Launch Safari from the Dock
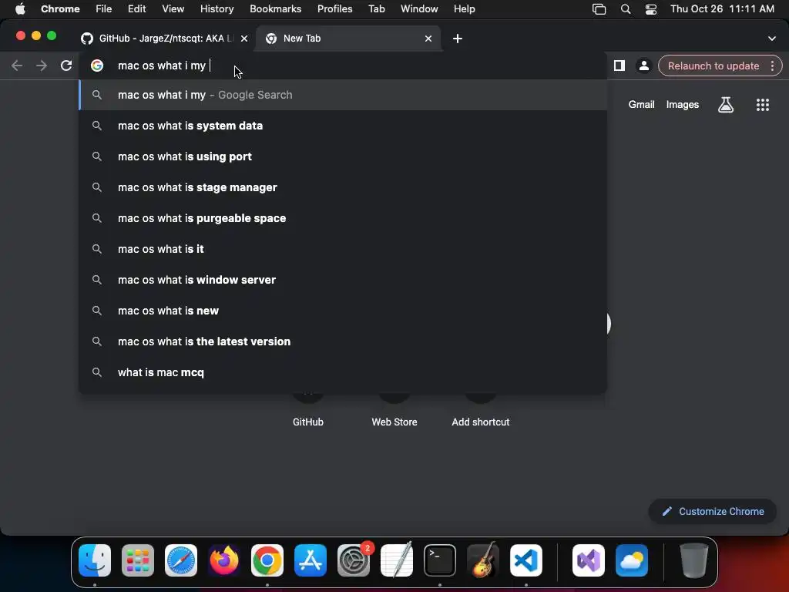789x592 pixels. click(x=181, y=560)
